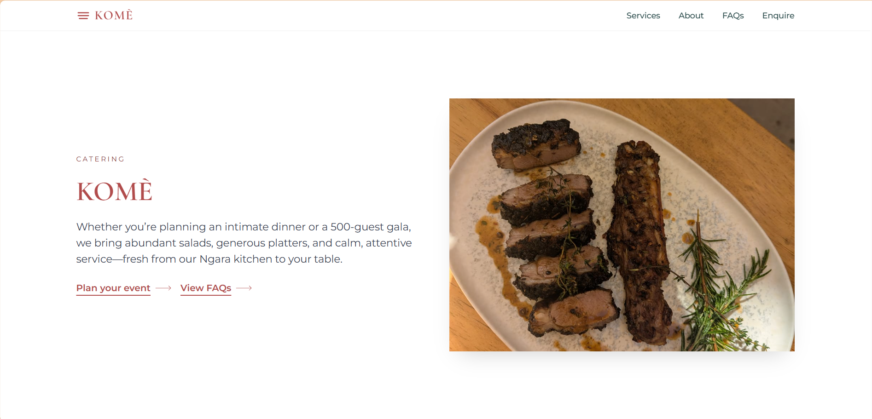Open the Plan your event link

[113, 288]
